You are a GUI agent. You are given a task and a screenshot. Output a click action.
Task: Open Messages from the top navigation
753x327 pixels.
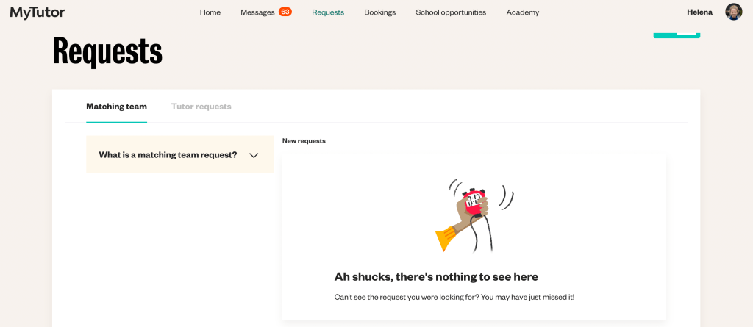tap(257, 12)
